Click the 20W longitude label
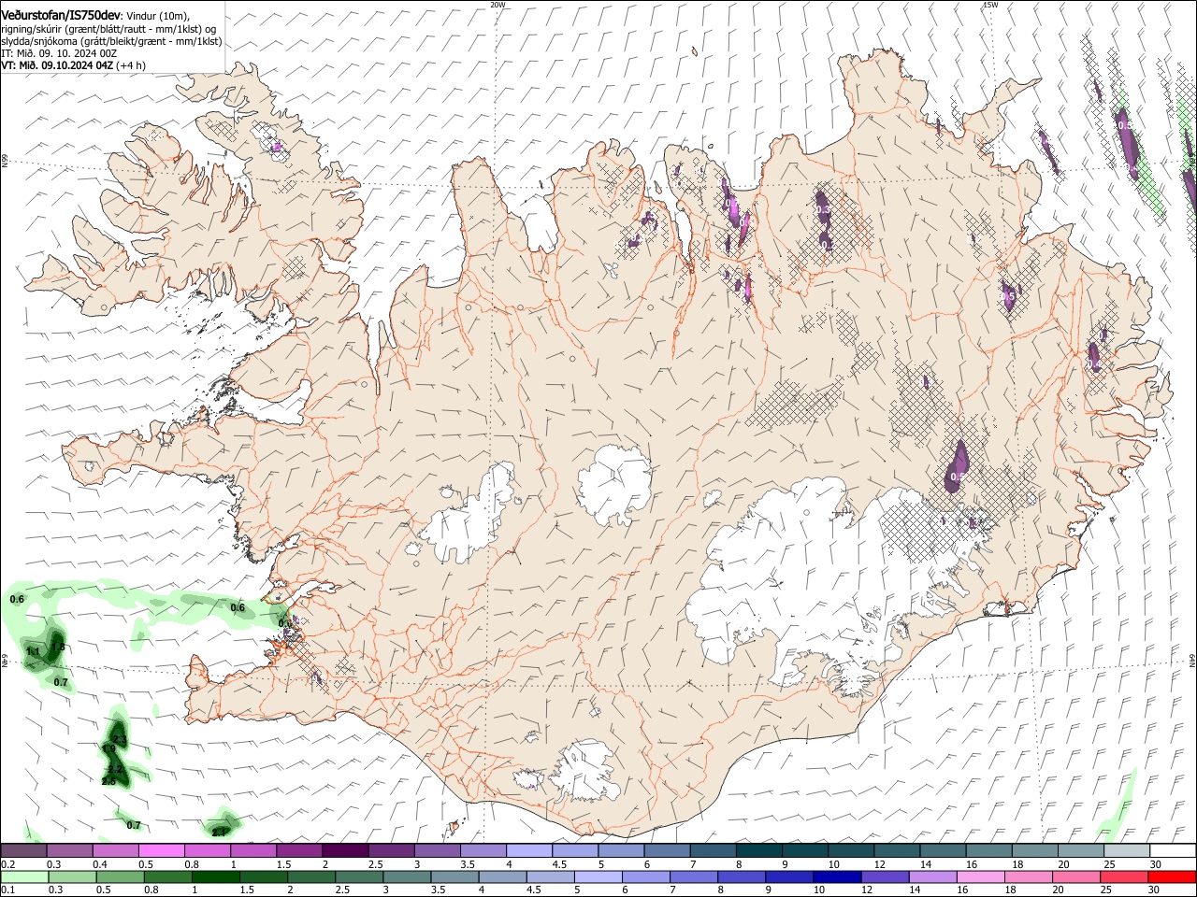The image size is (1197, 897). click(x=498, y=5)
